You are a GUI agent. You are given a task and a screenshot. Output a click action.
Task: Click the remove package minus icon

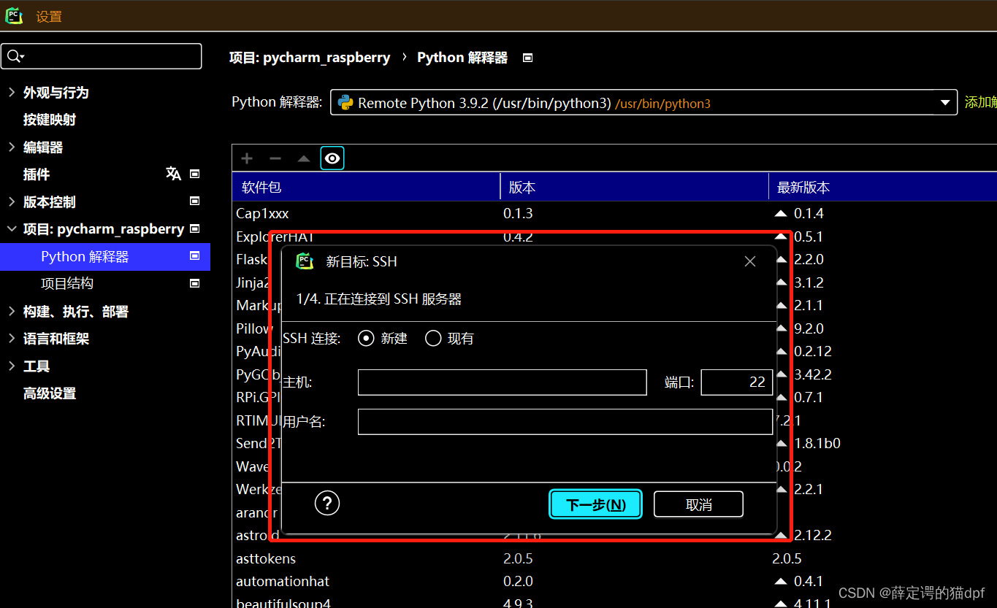click(x=275, y=158)
